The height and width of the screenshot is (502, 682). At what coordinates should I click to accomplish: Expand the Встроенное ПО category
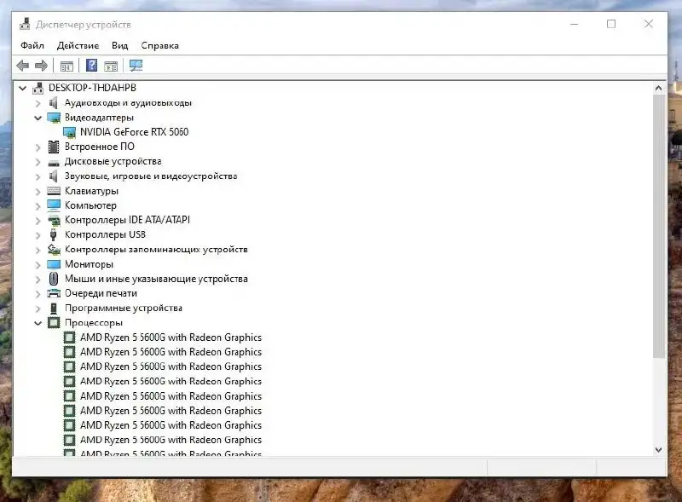(38, 147)
